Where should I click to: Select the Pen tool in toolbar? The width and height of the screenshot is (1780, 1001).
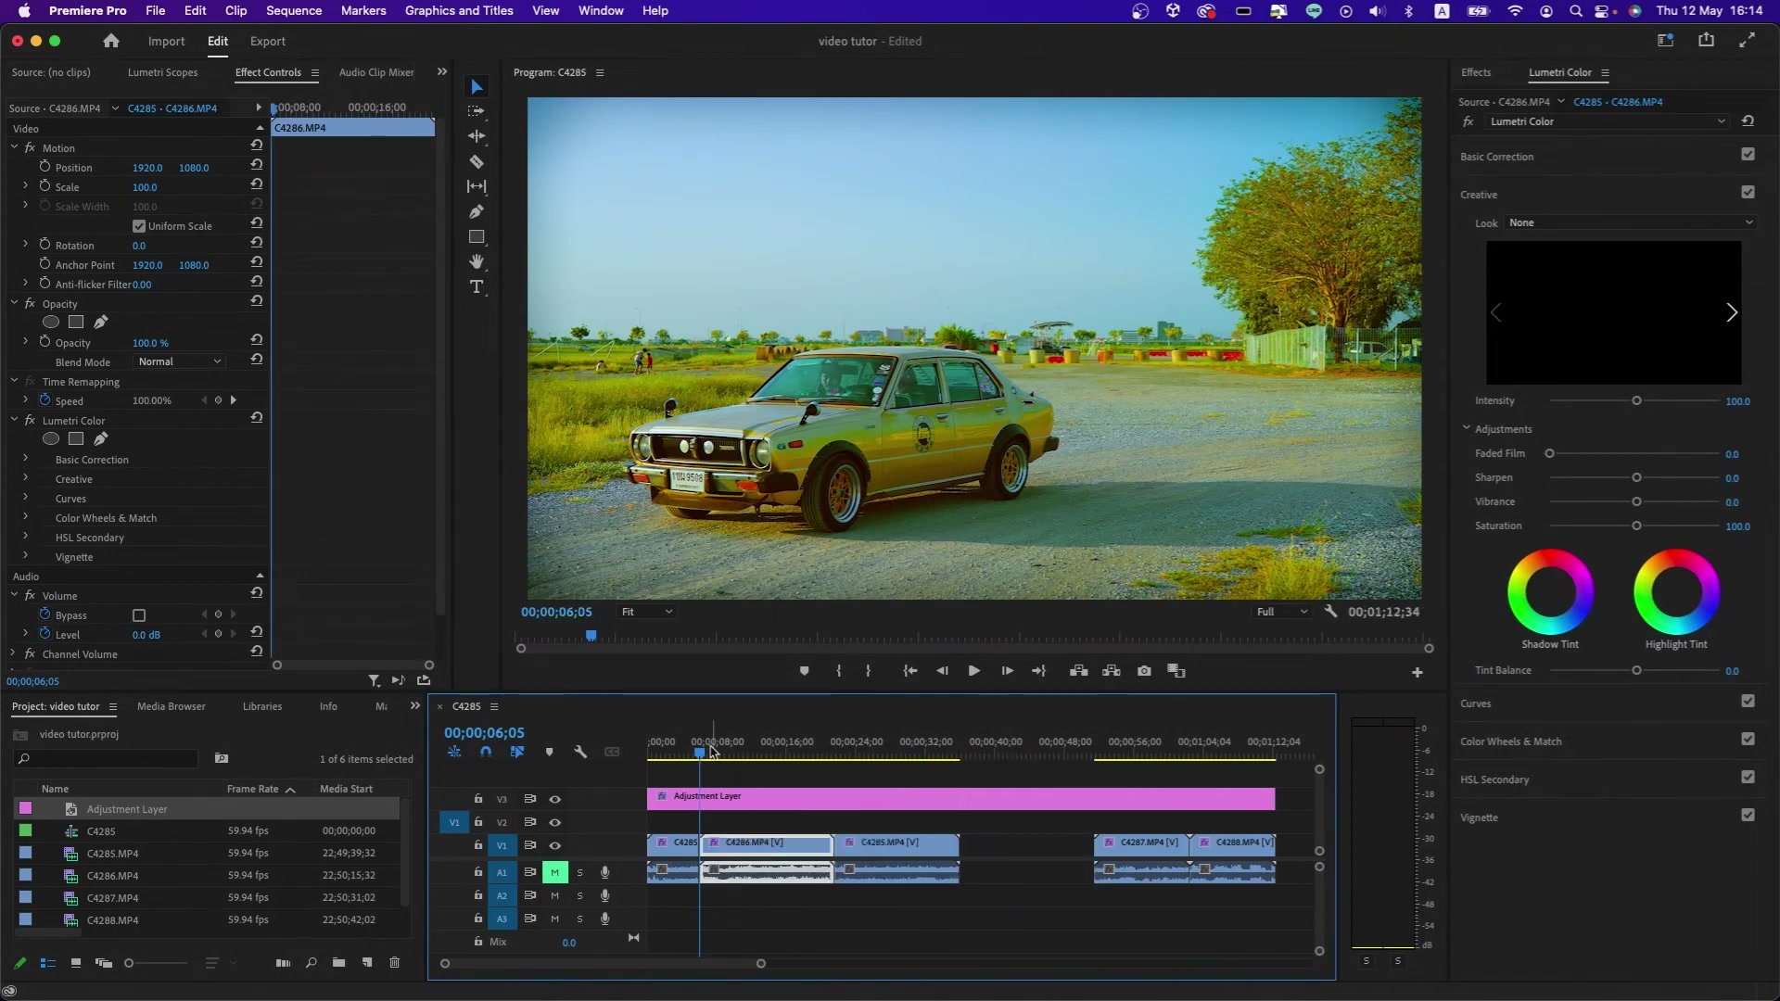point(477,211)
